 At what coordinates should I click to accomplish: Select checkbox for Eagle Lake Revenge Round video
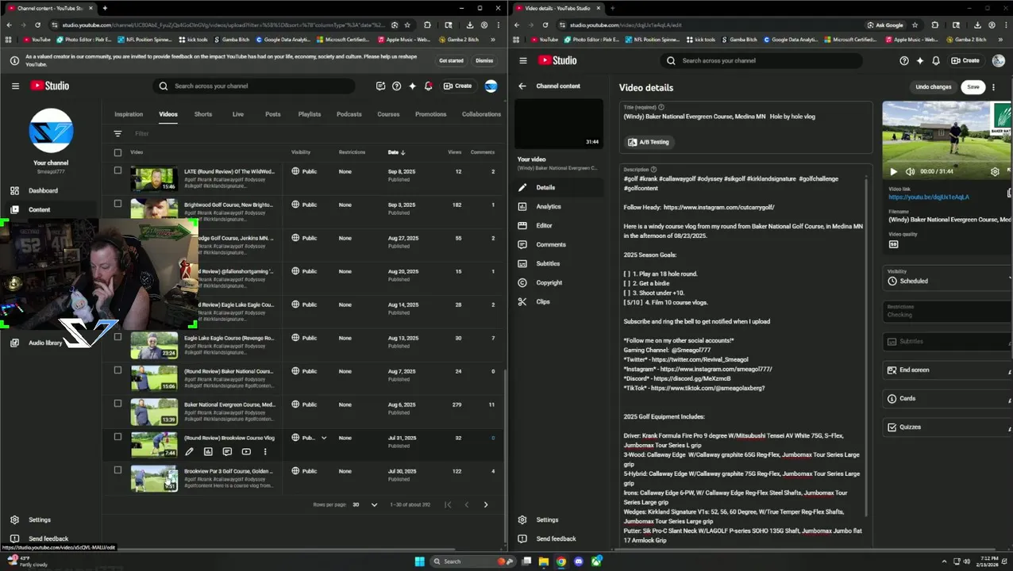click(x=117, y=337)
